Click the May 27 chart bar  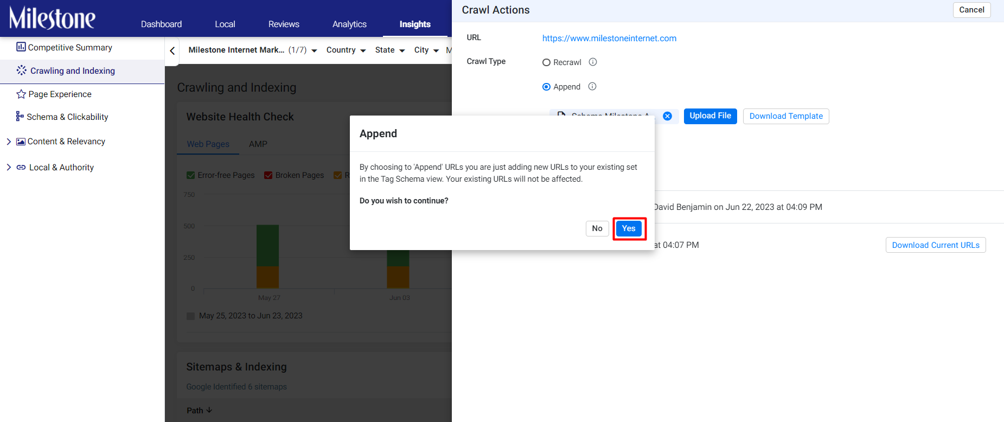click(267, 257)
